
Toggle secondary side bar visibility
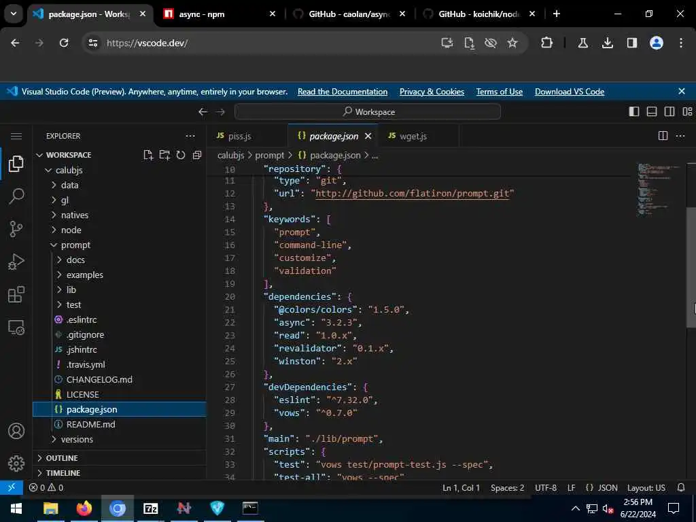point(669,112)
